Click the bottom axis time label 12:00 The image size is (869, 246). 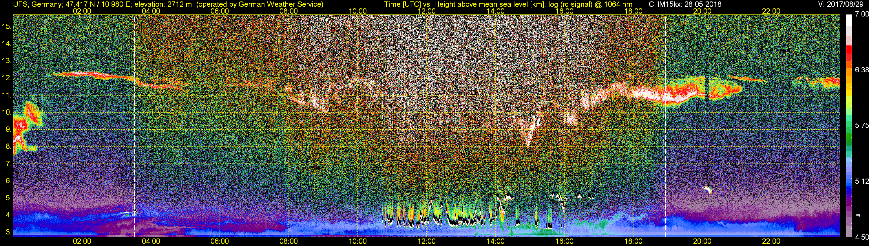tap(426, 241)
